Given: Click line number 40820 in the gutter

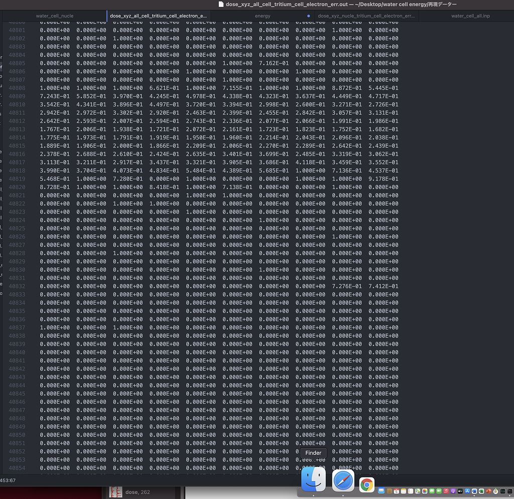Looking at the screenshot, I should (17, 187).
